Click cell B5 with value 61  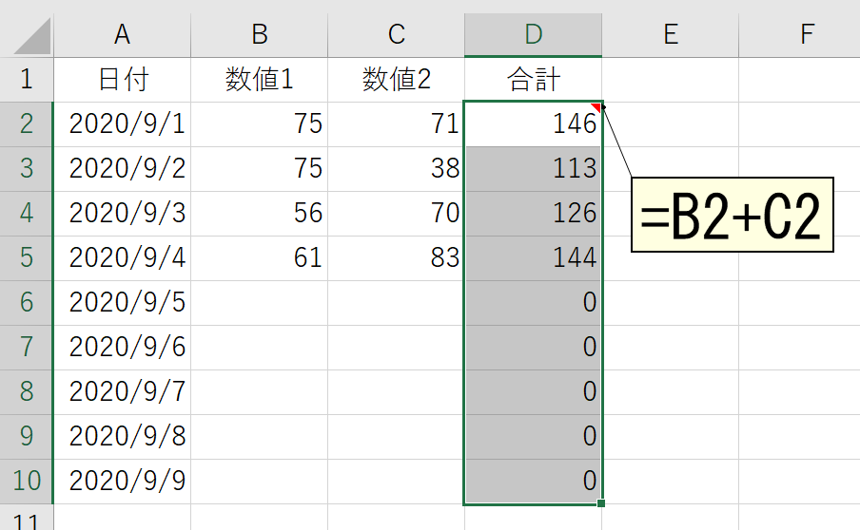[x=260, y=258]
